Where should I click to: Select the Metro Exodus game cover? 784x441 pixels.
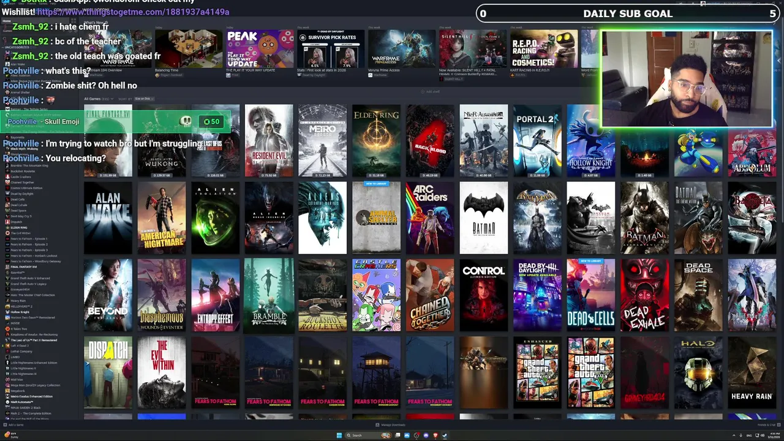(322, 141)
